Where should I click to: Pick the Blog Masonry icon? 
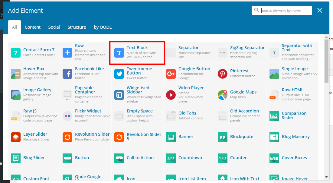click(274, 137)
